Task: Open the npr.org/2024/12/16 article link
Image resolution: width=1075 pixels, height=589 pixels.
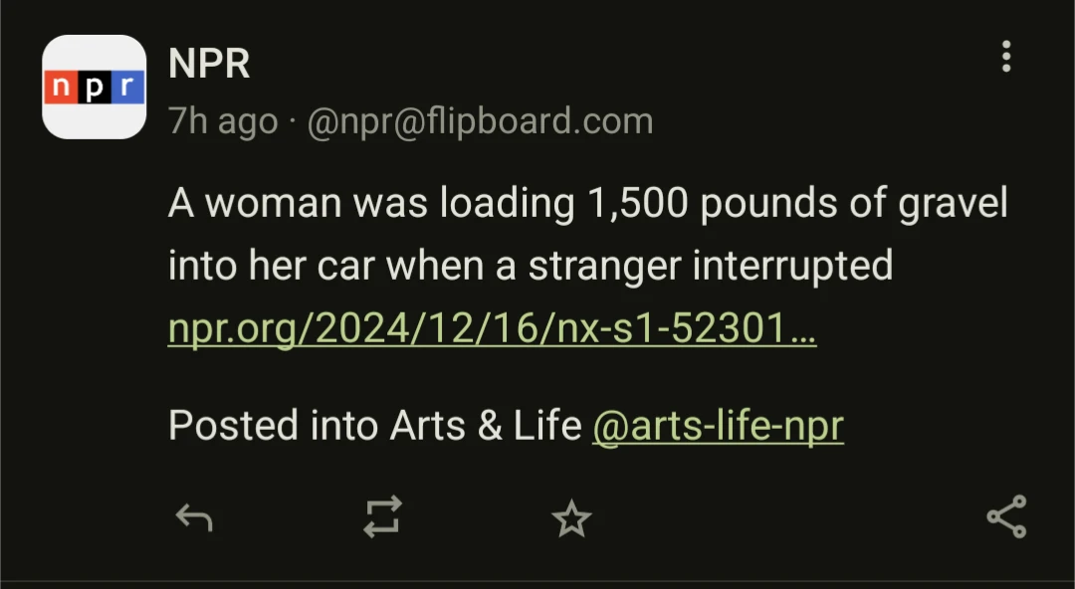Action: click(x=492, y=327)
